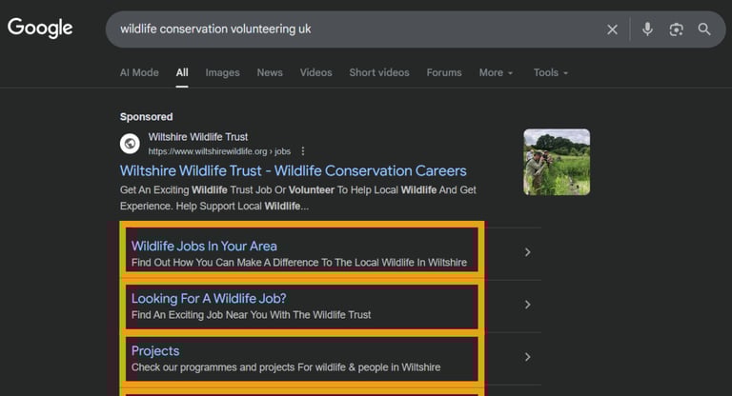Click chevron beside Projects
The image size is (732, 396).
527,357
